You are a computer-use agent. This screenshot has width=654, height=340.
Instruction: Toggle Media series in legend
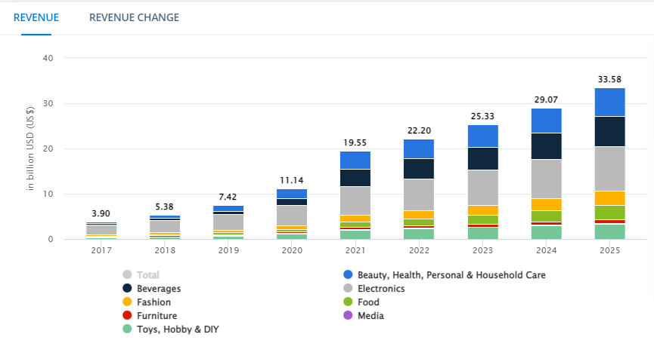(x=364, y=315)
